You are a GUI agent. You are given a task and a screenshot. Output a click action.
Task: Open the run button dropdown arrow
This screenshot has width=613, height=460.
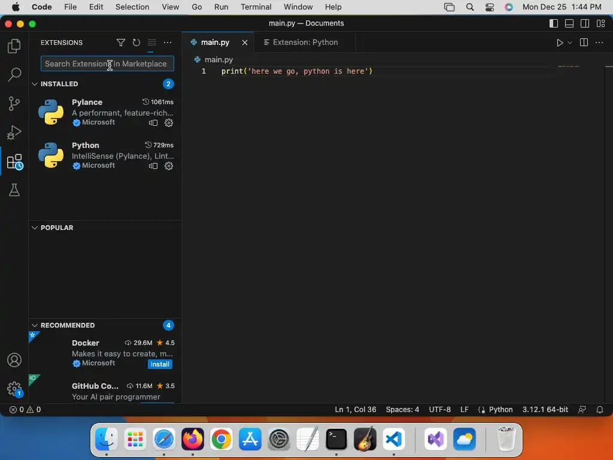pos(570,43)
